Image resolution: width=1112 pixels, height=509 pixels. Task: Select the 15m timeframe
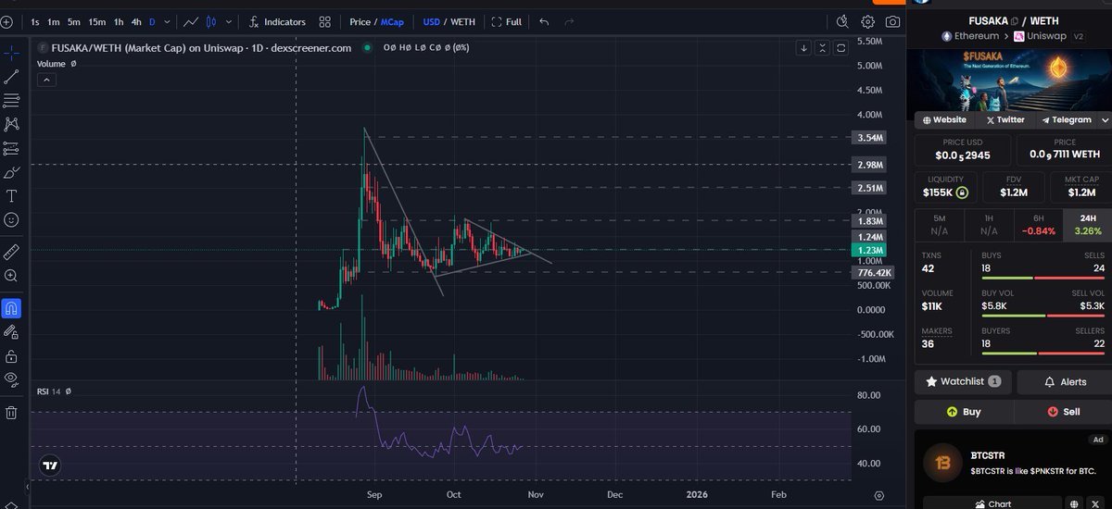click(x=97, y=21)
